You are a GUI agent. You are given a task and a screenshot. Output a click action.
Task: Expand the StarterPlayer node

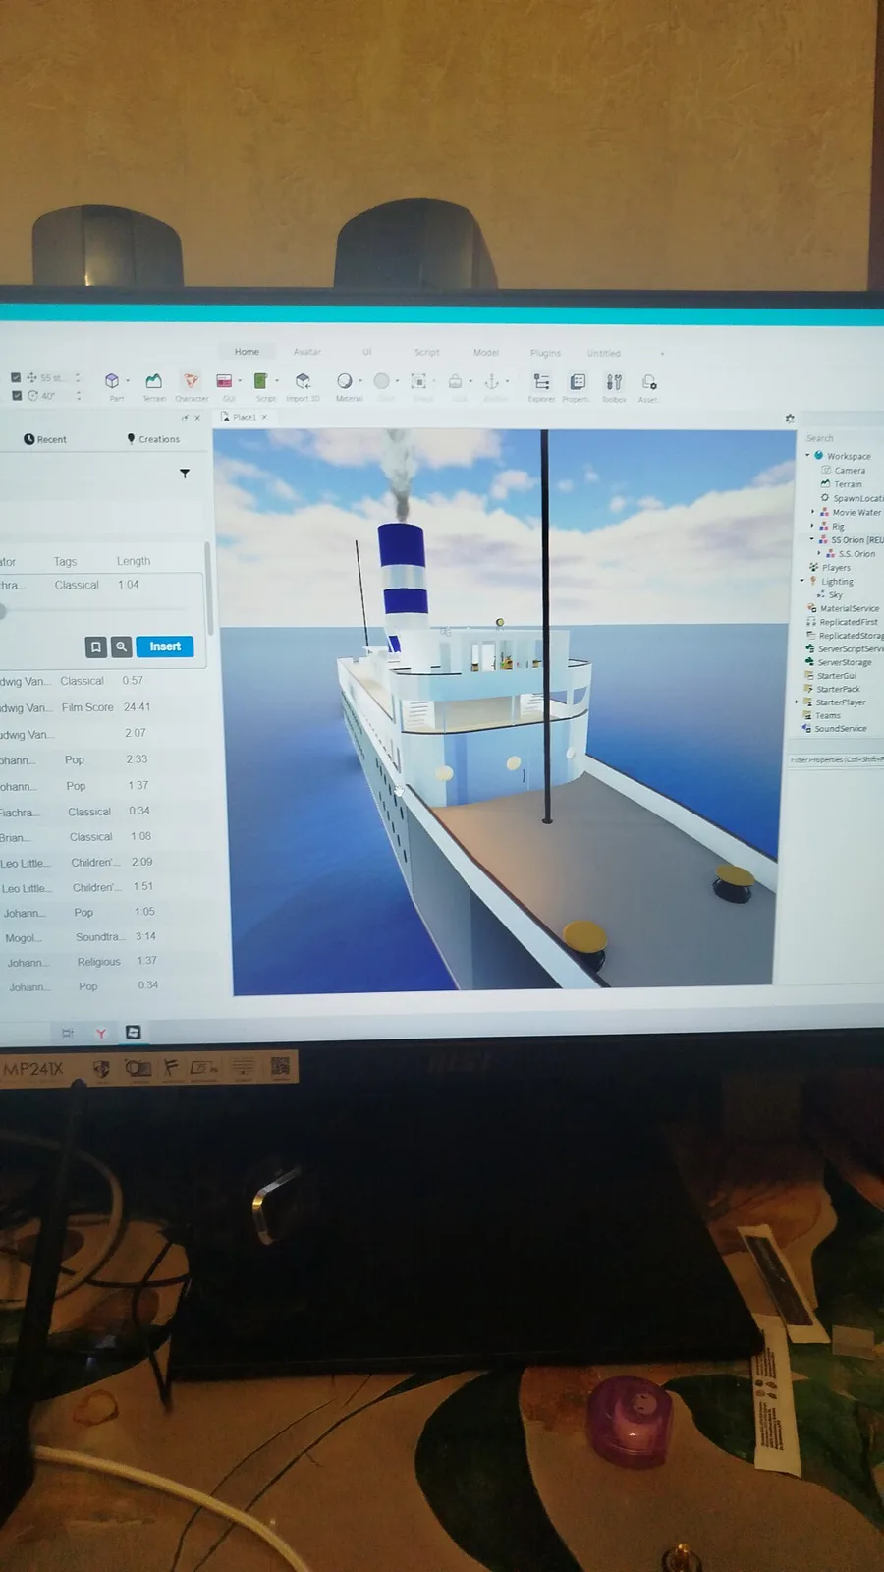click(x=797, y=702)
